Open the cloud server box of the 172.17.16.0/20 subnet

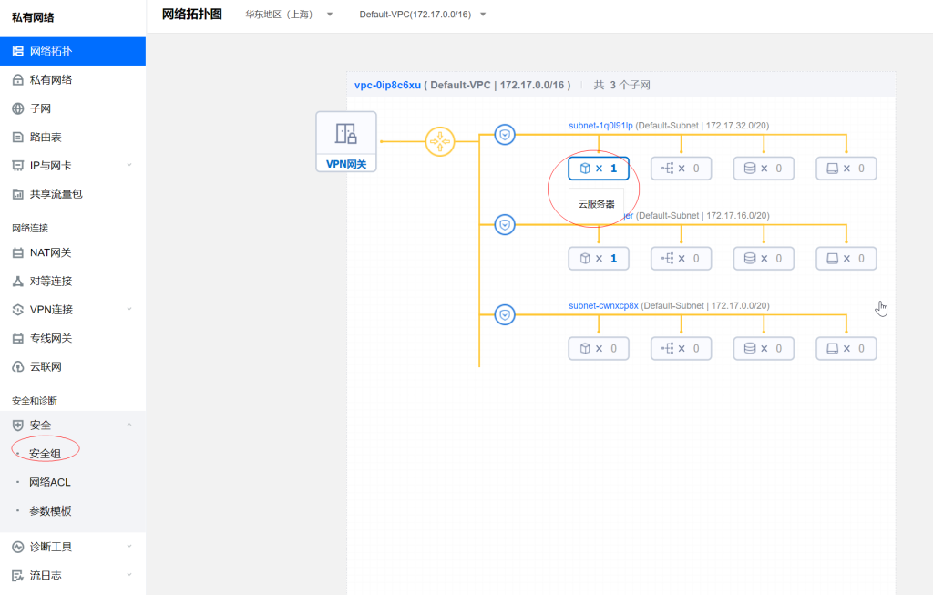tap(599, 258)
